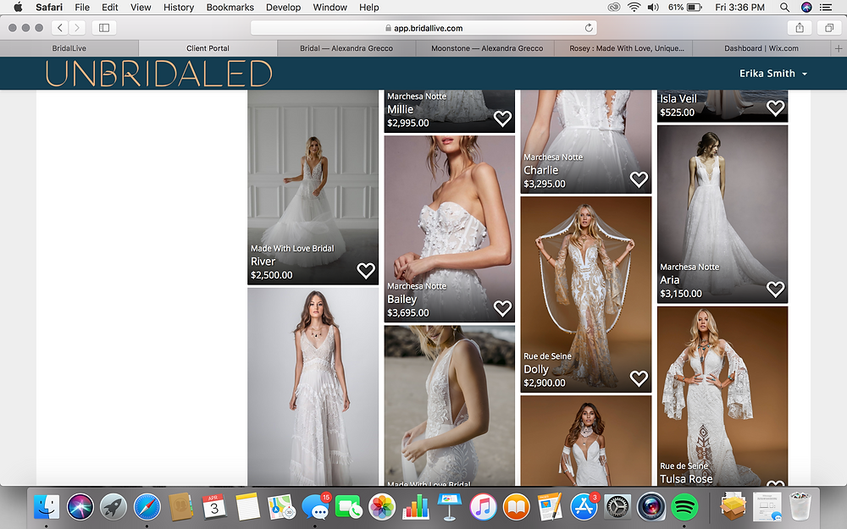Open App Store in the Dock
The image size is (847, 529).
pyautogui.click(x=584, y=507)
